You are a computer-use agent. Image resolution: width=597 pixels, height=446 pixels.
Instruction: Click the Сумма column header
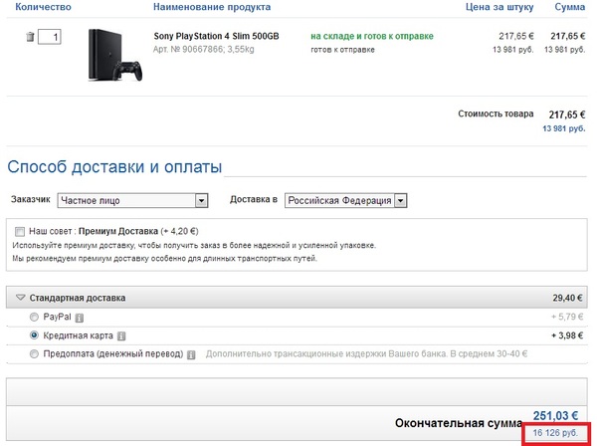[570, 7]
